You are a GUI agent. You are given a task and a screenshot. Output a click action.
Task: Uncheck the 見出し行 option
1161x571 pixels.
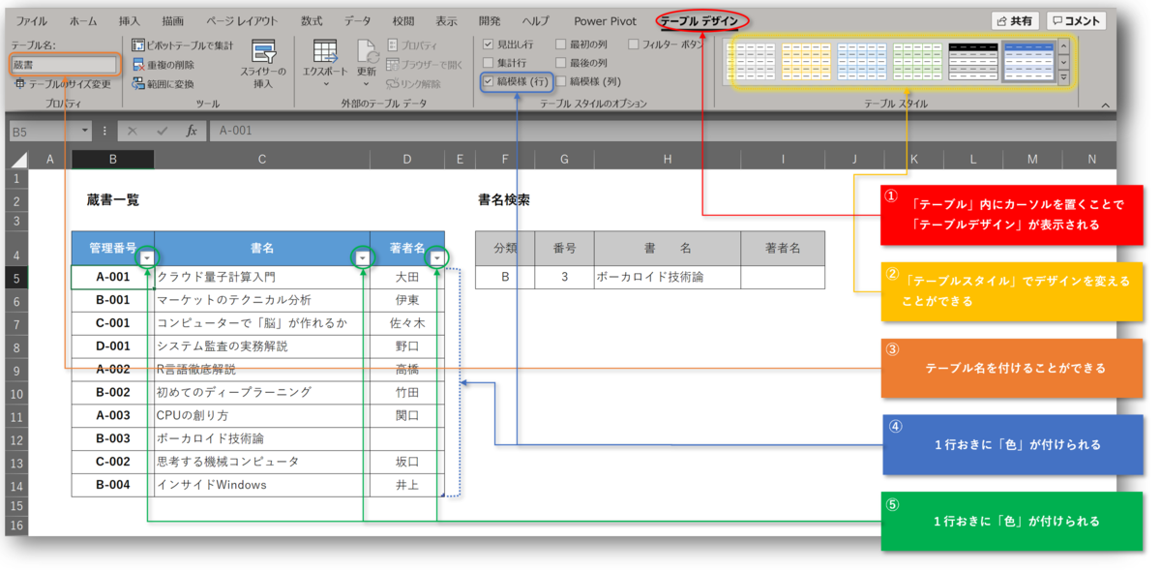point(488,45)
